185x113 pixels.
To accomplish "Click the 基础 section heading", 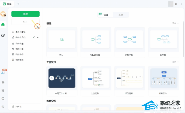I will click(49, 23).
